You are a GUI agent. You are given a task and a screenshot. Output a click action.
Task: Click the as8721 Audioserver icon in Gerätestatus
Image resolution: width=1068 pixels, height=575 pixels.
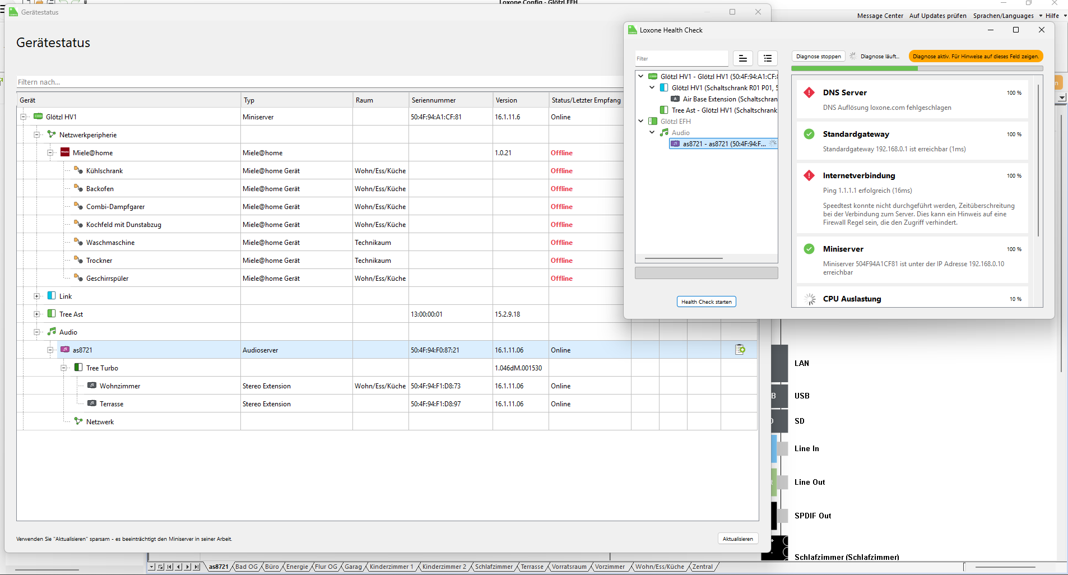[x=65, y=350]
